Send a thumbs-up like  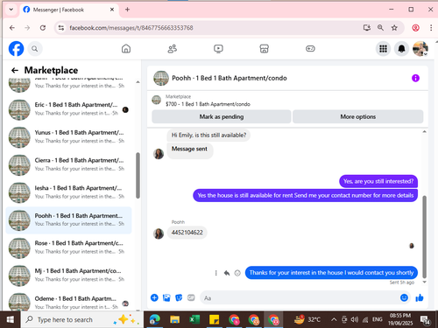(x=420, y=297)
